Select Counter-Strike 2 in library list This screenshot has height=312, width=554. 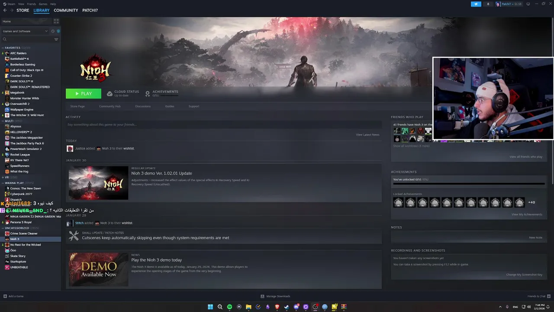tap(21, 76)
